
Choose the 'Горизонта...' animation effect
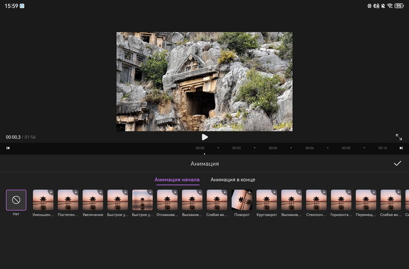341,200
